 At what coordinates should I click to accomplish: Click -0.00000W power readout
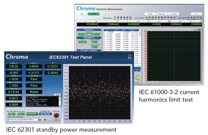[x=129, y=24]
